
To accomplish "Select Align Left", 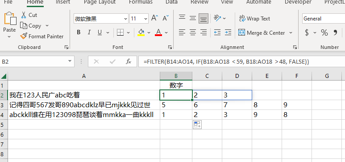I will (182, 32).
